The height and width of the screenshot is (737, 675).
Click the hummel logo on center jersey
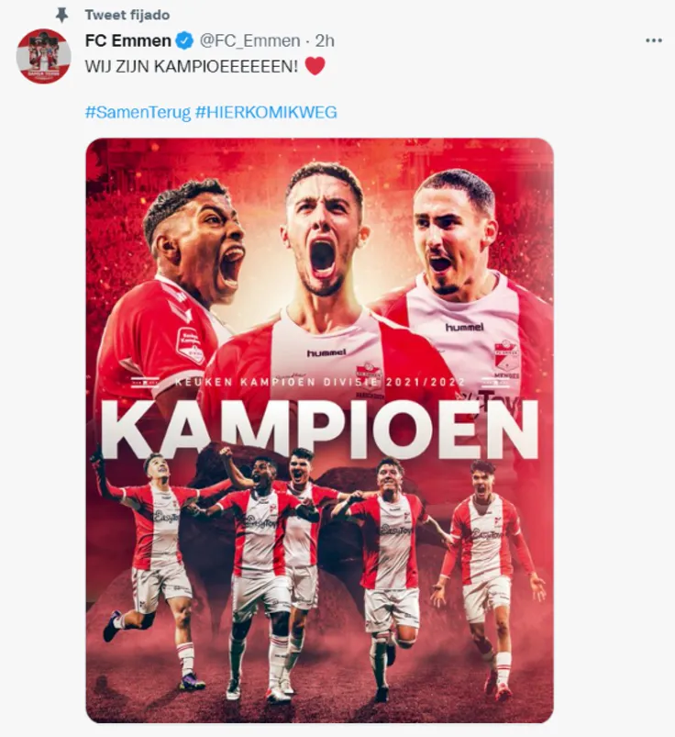tap(326, 352)
